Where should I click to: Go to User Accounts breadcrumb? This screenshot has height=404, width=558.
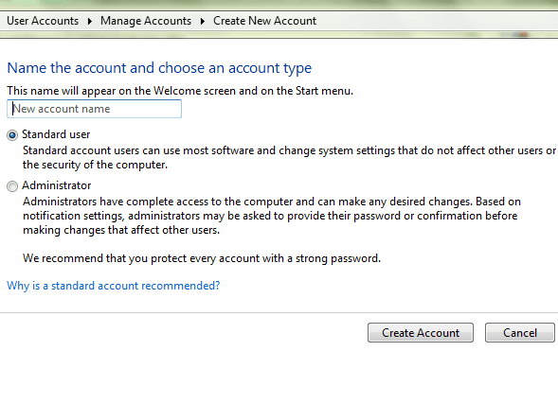[x=43, y=21]
